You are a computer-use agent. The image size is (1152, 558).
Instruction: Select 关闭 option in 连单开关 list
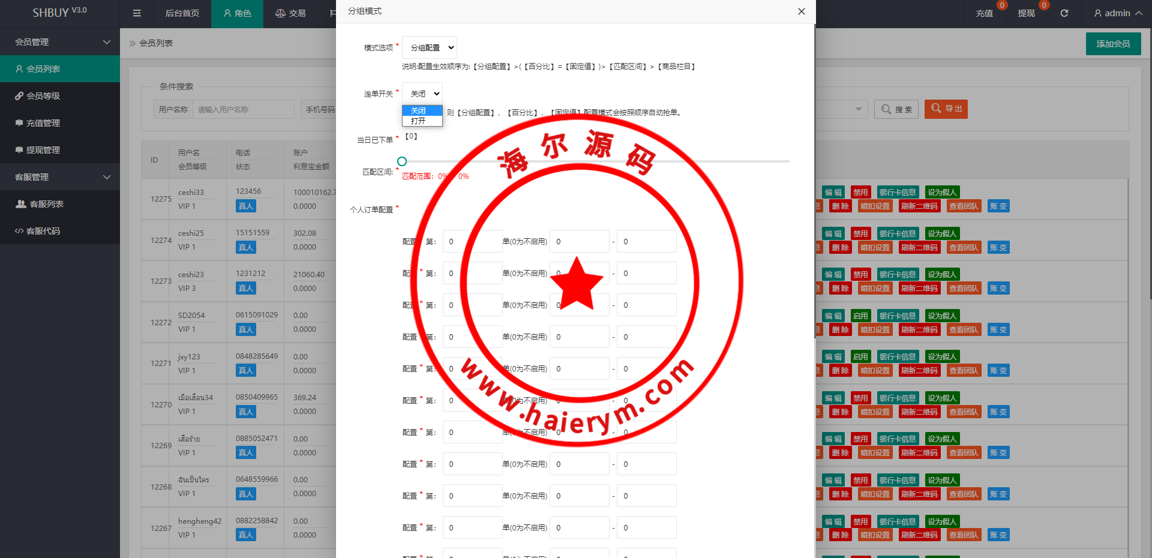419,111
